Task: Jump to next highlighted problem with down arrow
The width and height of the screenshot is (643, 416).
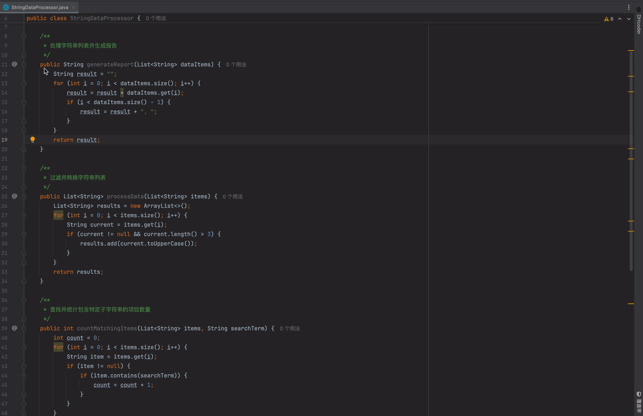Action: 629,19
